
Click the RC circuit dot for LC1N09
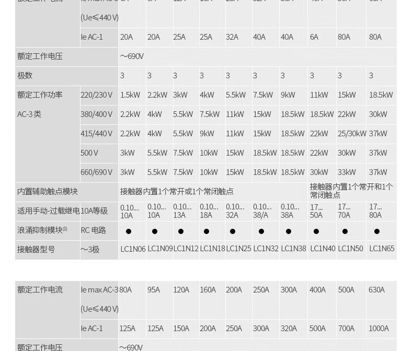[x=155, y=231]
